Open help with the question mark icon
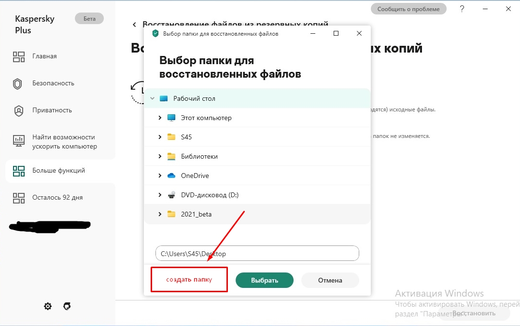 (462, 9)
